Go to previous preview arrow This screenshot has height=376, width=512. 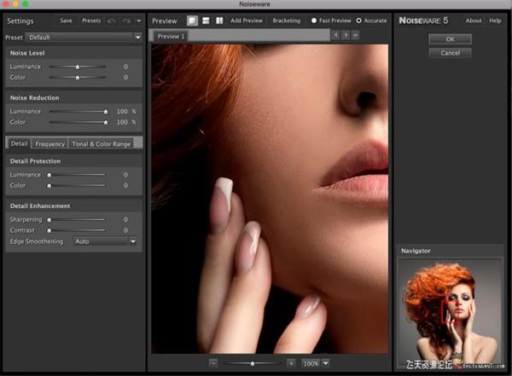335,36
